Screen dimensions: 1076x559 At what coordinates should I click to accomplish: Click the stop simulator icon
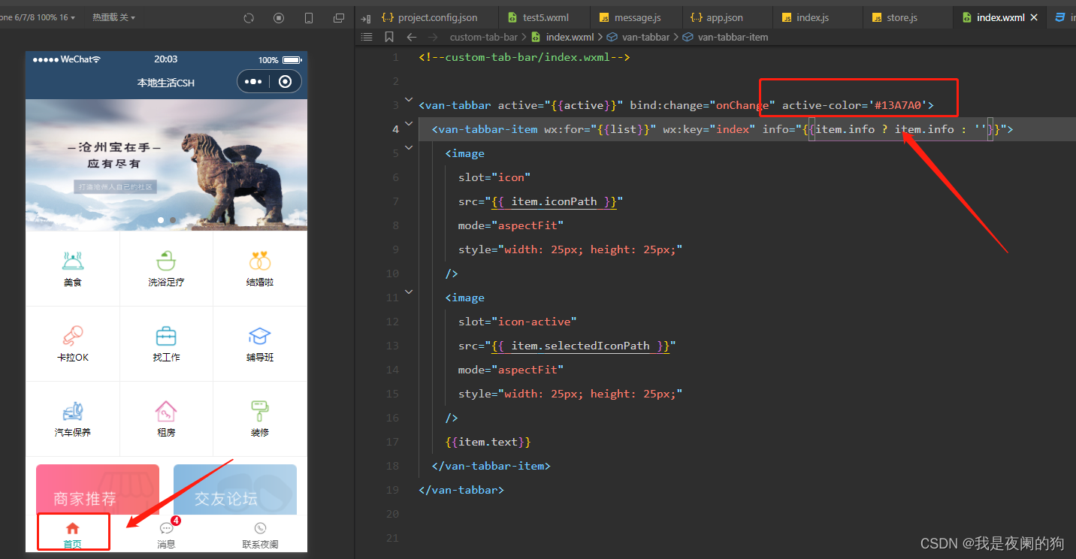tap(279, 18)
